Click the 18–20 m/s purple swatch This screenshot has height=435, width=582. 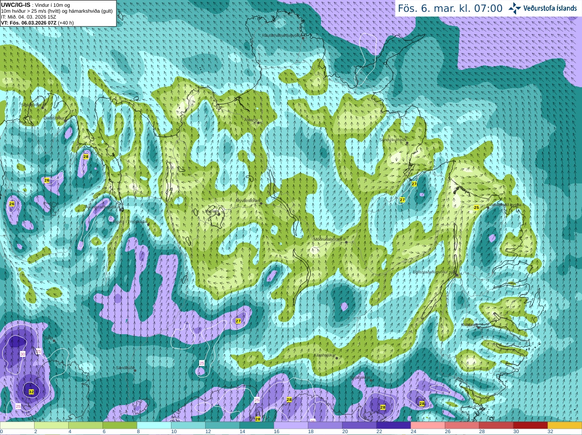(x=326, y=425)
